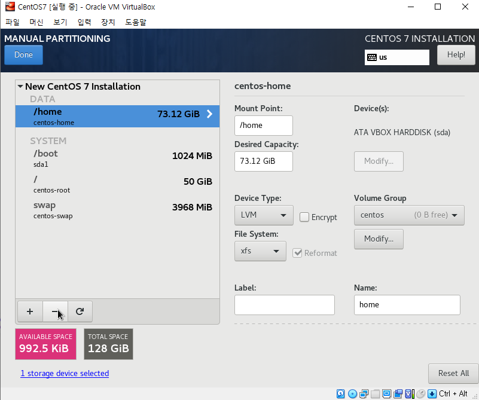Click the Reset All button

pos(453,374)
